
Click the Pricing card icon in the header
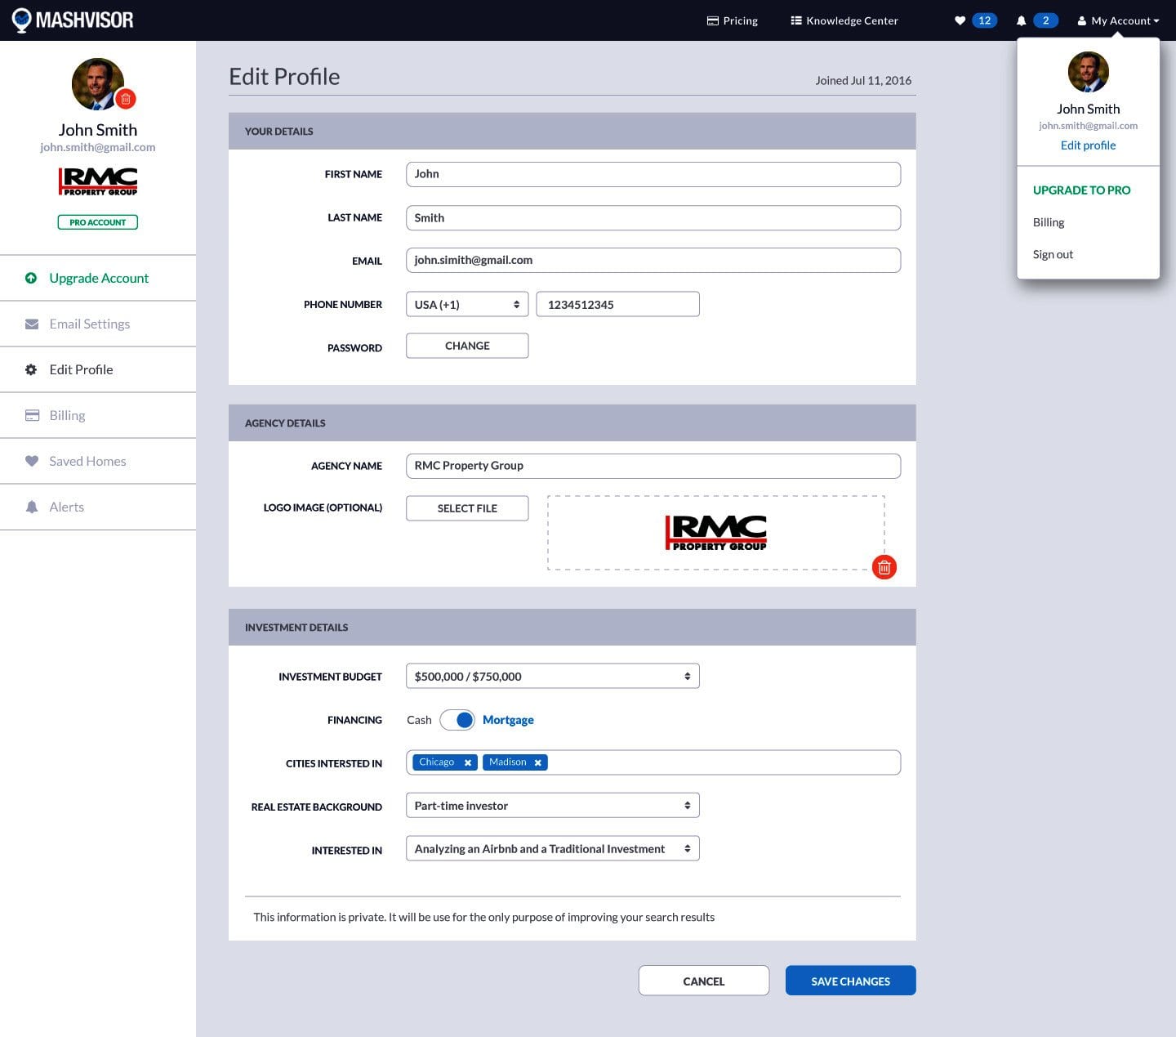point(712,20)
